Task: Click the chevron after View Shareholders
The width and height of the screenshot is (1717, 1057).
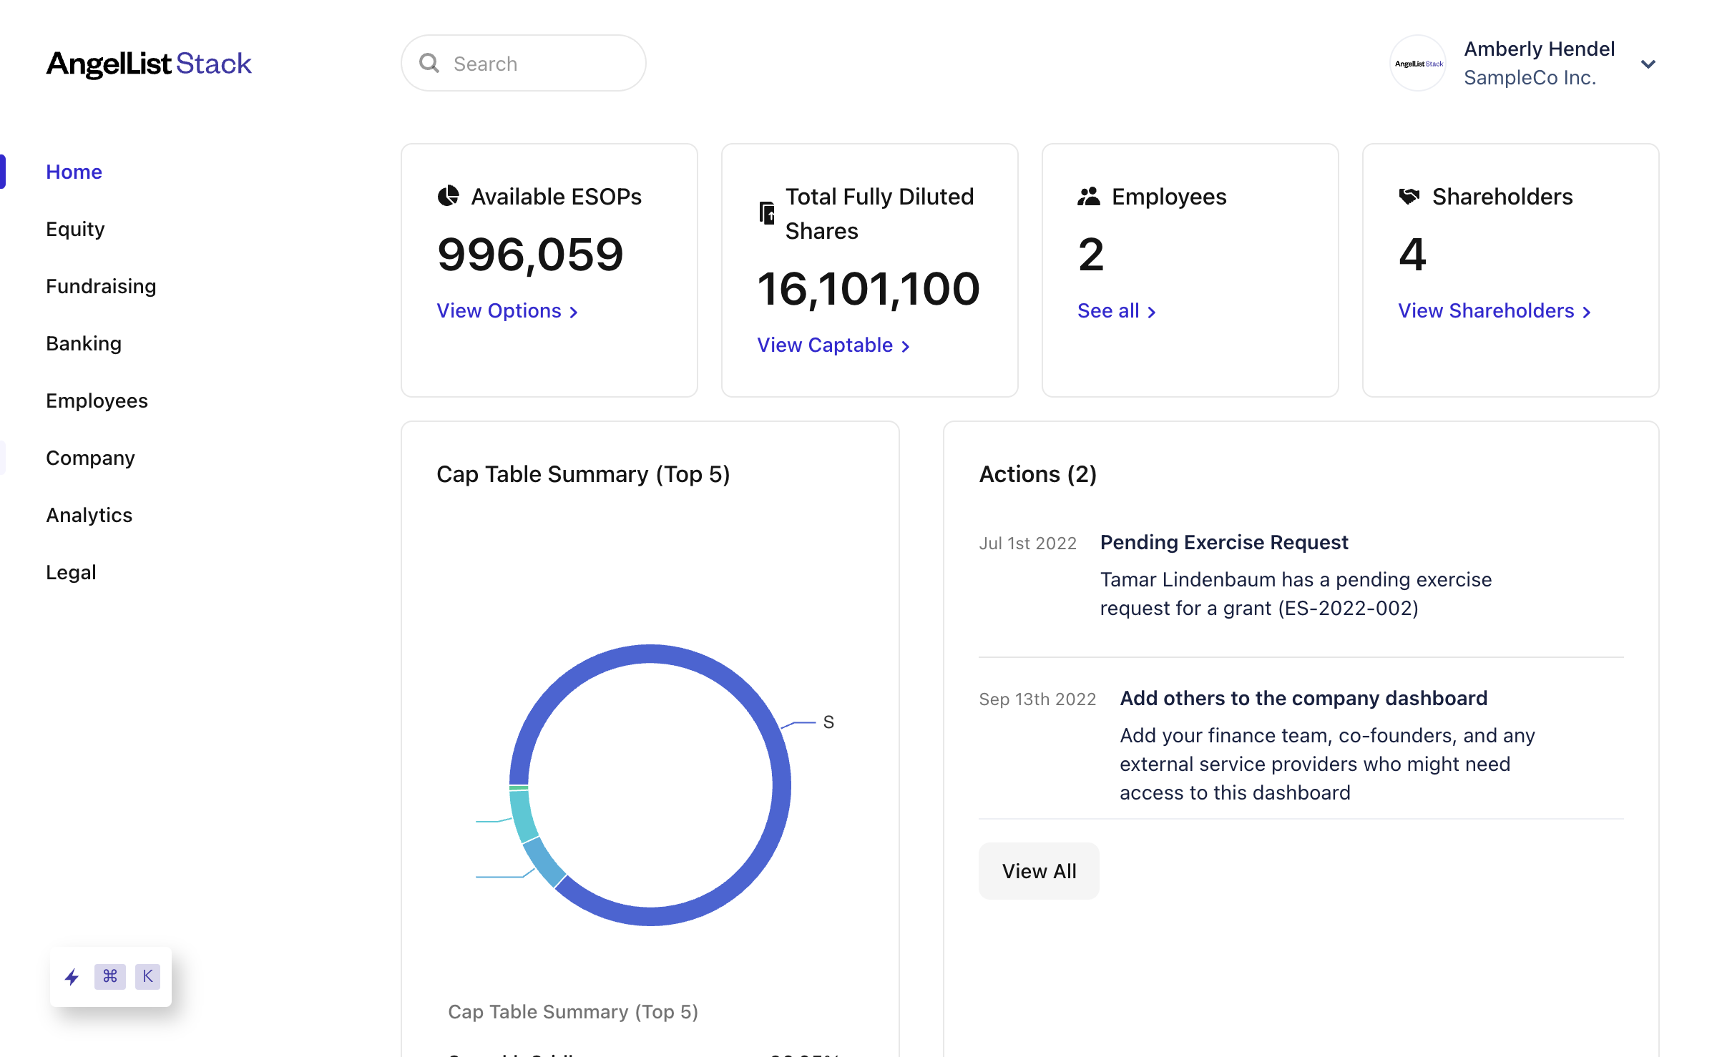Action: (x=1586, y=312)
